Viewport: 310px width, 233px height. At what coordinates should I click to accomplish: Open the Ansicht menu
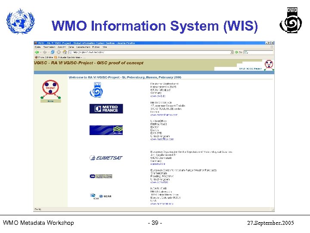pos(62,47)
